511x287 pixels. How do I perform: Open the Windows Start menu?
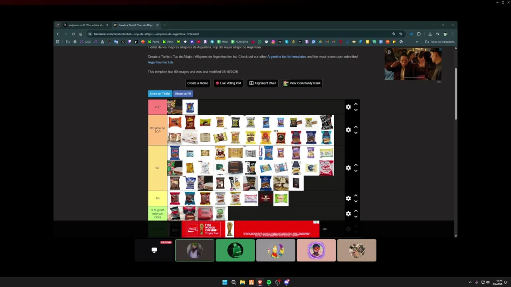pyautogui.click(x=225, y=282)
